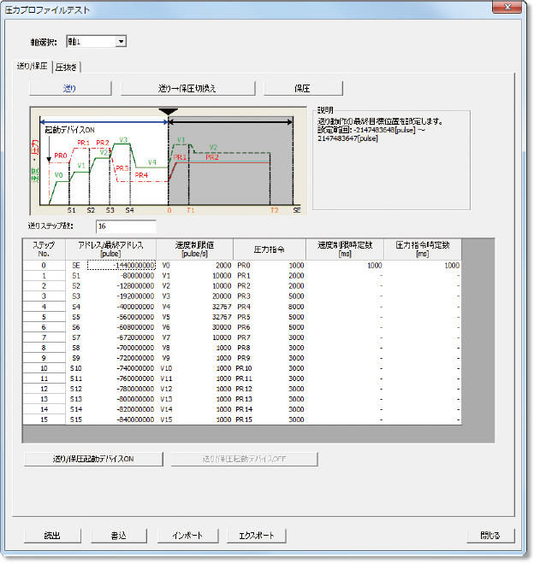Click the 送り button above the graph

coord(70,88)
